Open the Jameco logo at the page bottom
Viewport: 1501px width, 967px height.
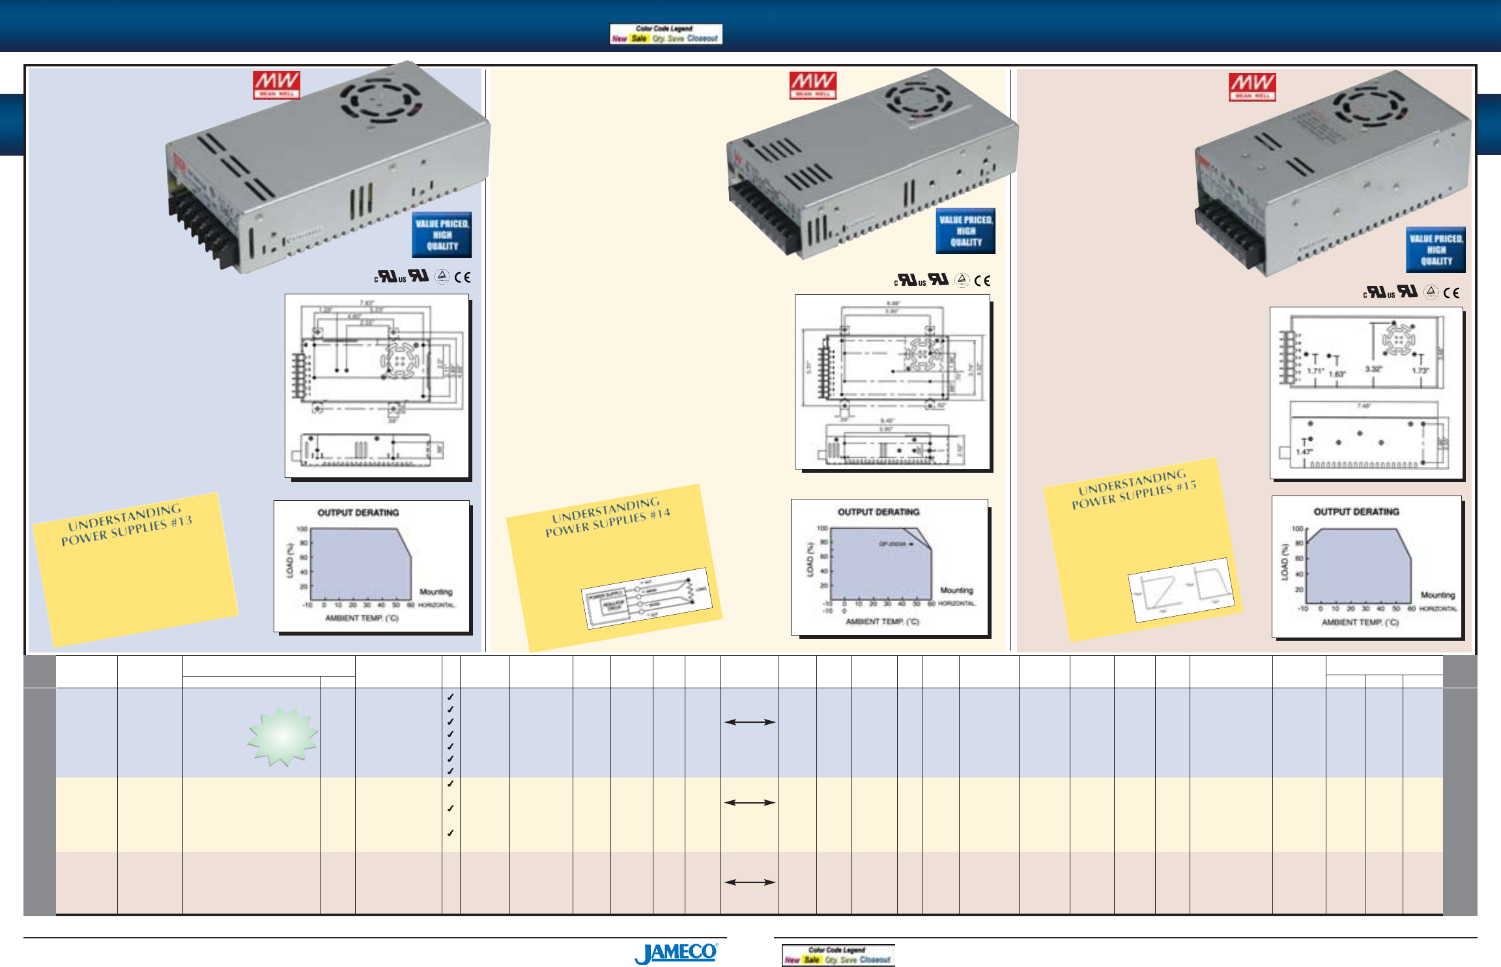[677, 953]
